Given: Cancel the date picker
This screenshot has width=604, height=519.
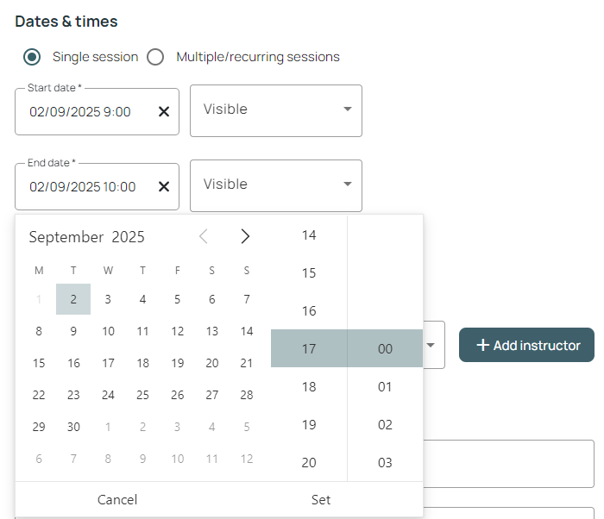Looking at the screenshot, I should pos(117,500).
